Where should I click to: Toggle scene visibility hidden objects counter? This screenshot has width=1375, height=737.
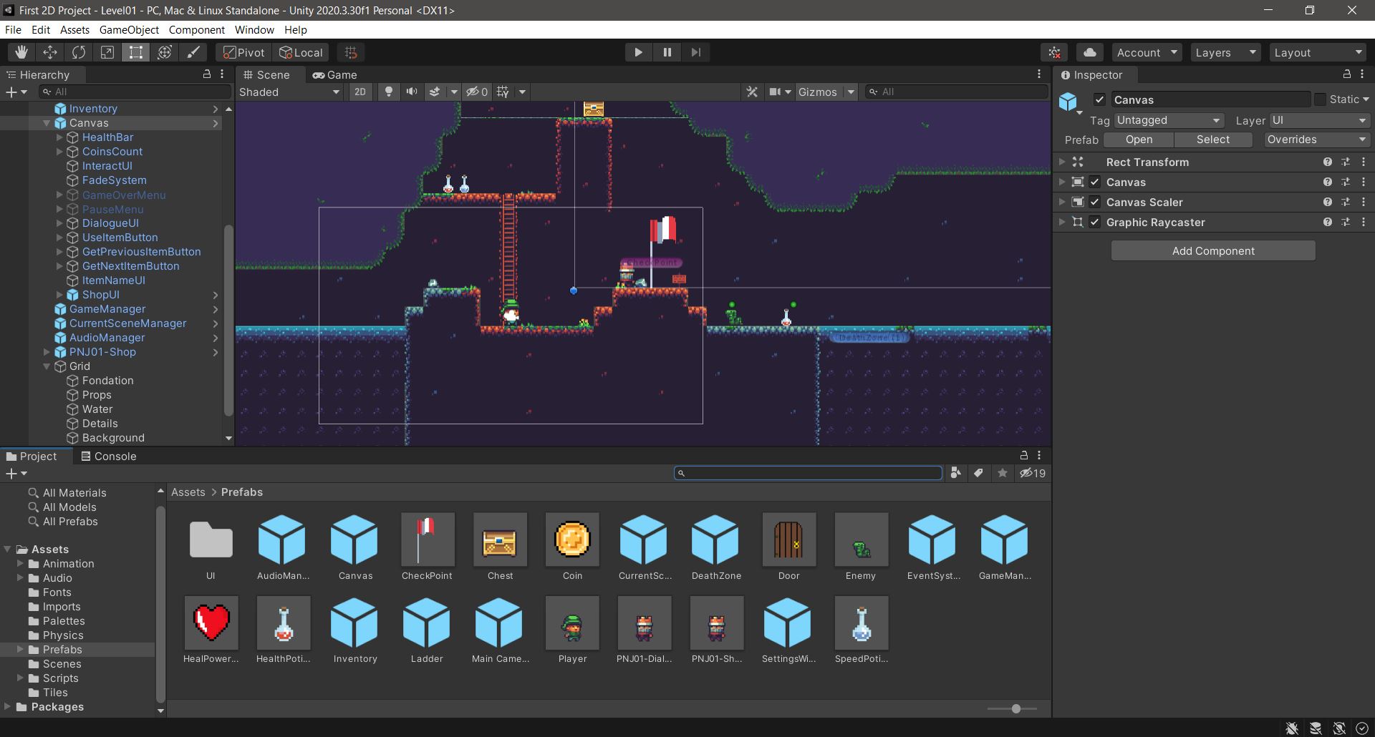(477, 92)
